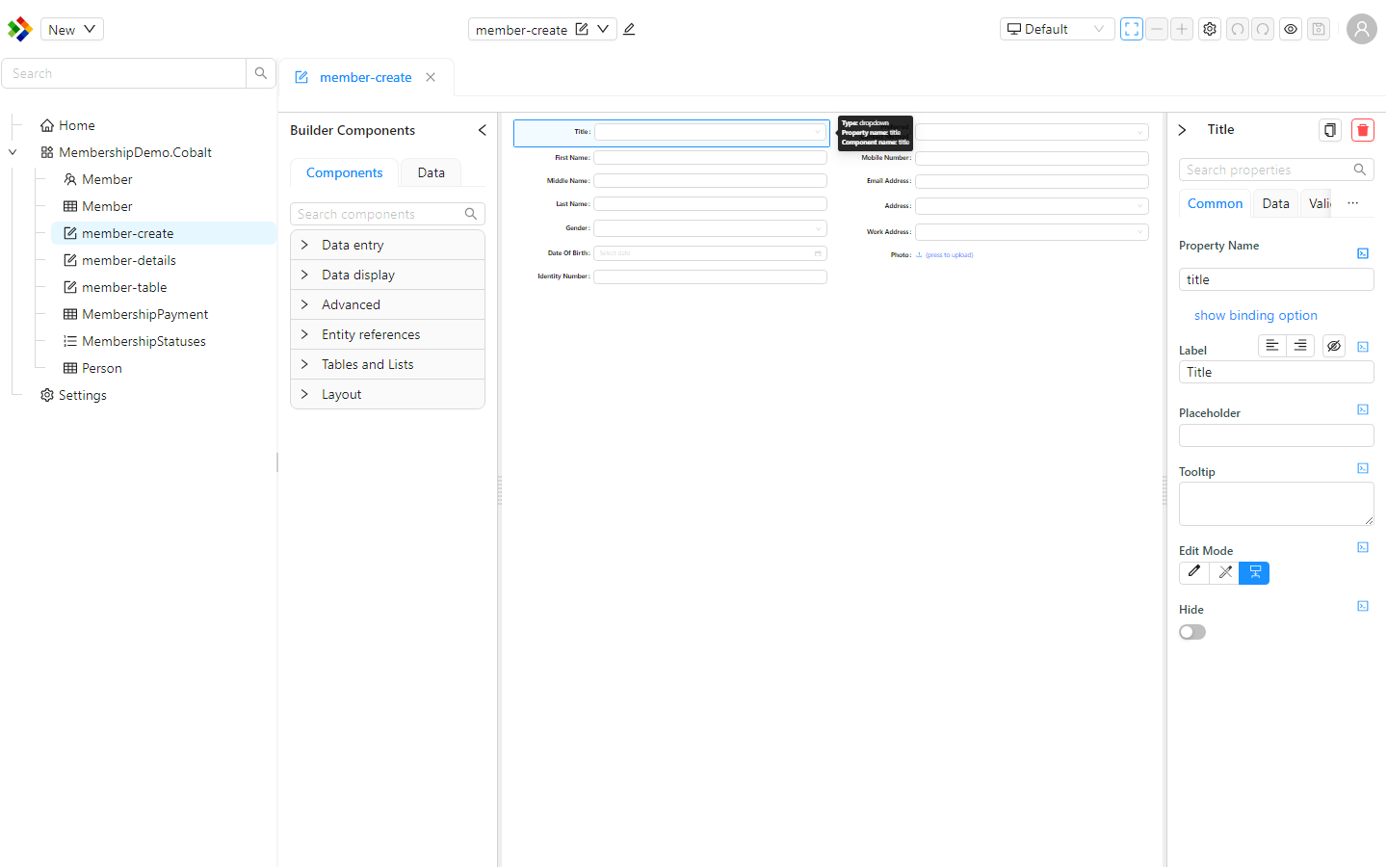The width and height of the screenshot is (1387, 867).
Task: Click the app logo icon
Action: click(x=19, y=29)
